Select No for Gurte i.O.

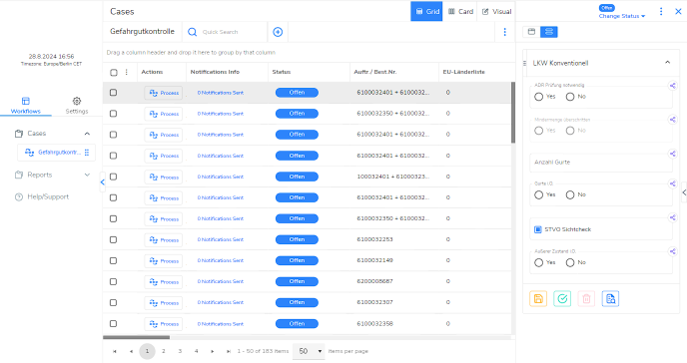(x=570, y=195)
